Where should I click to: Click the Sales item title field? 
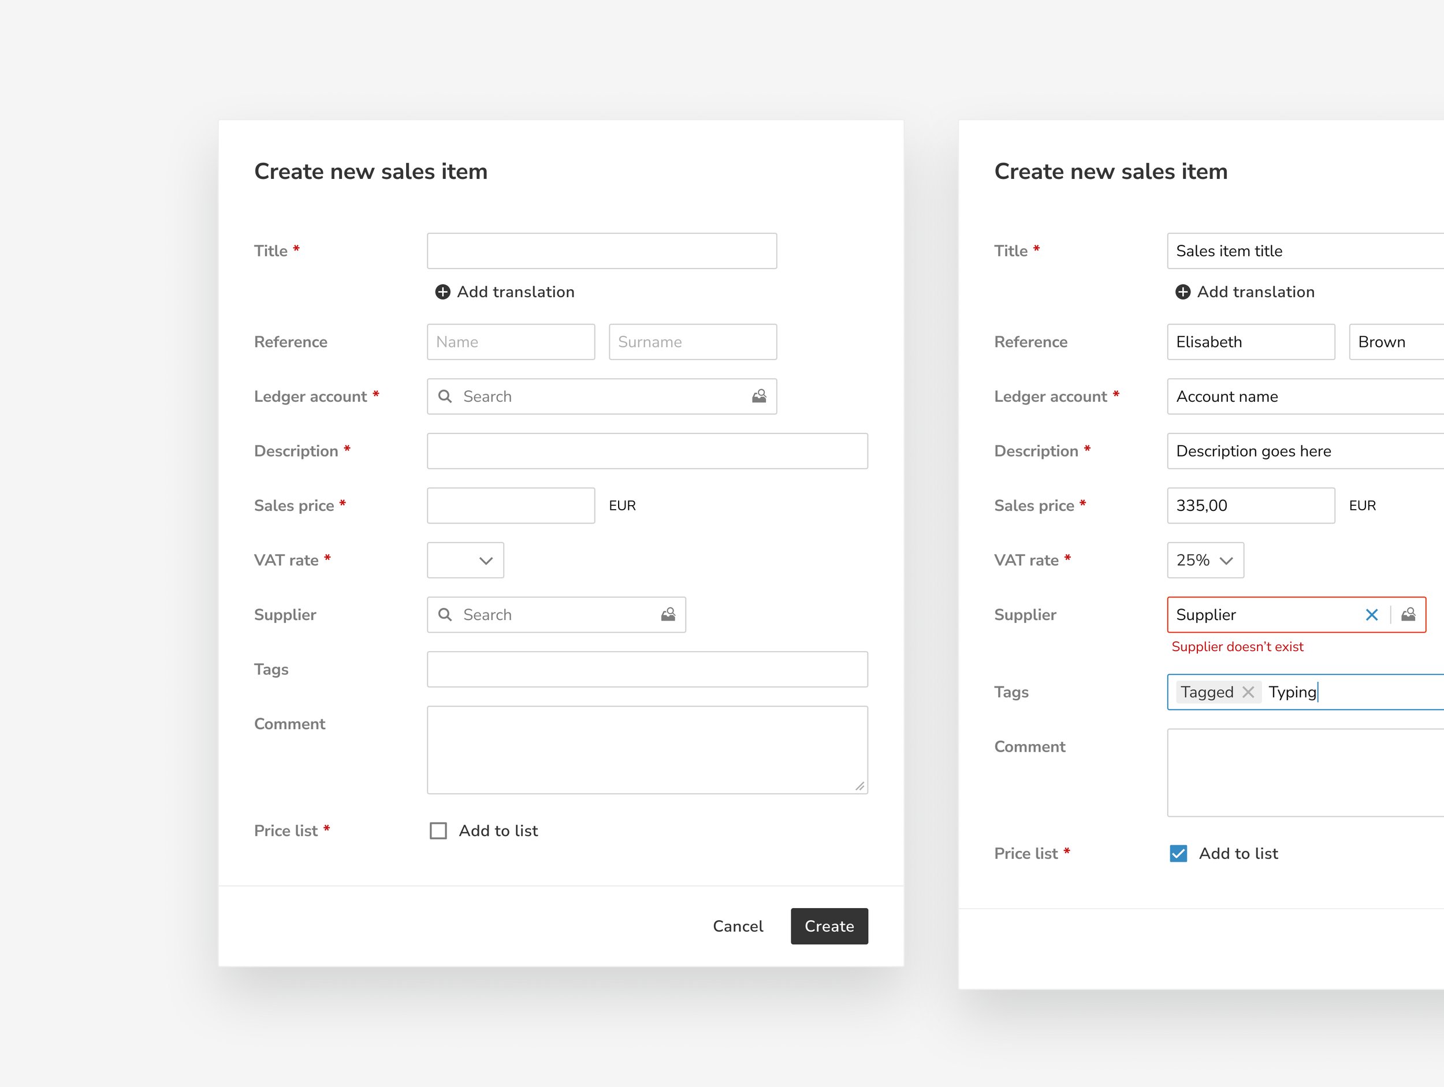tap(1305, 251)
